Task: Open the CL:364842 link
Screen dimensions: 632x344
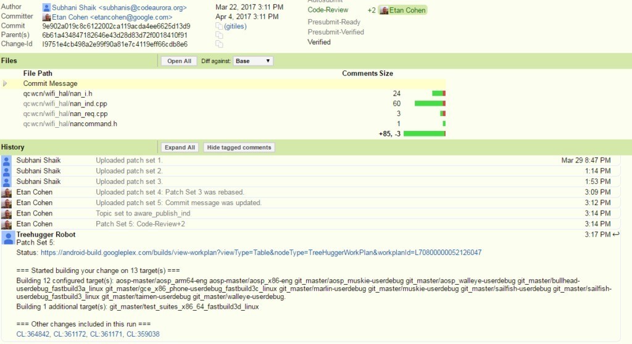Action: [x=34, y=334]
